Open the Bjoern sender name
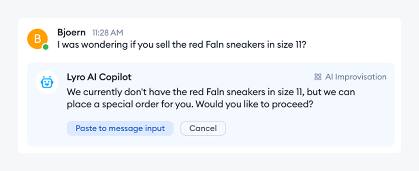The image size is (419, 171). coord(71,33)
